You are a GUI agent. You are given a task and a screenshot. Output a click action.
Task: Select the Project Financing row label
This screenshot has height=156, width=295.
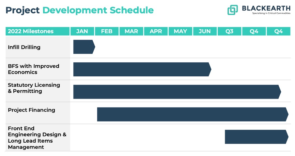point(31,110)
